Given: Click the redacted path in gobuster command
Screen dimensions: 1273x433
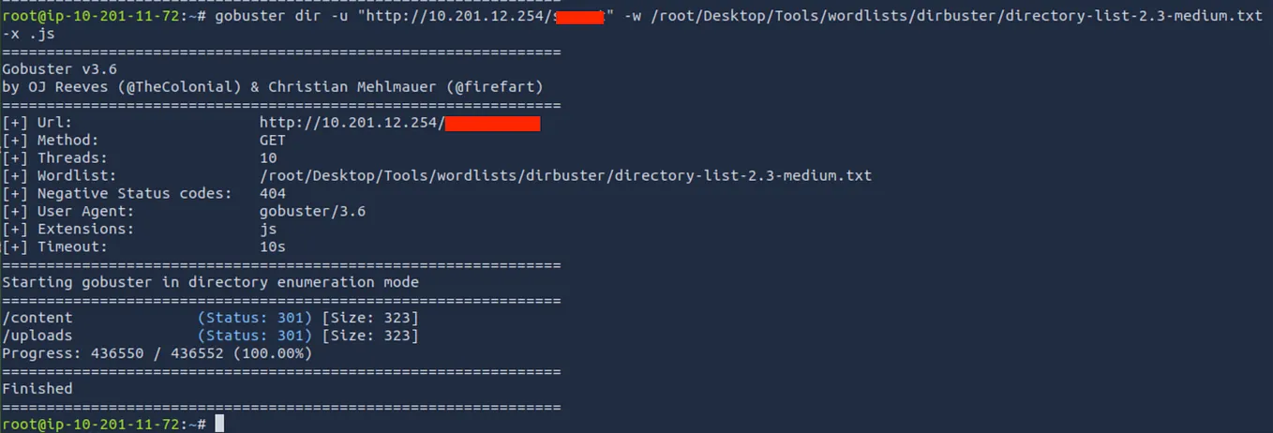Looking at the screenshot, I should pos(578,17).
